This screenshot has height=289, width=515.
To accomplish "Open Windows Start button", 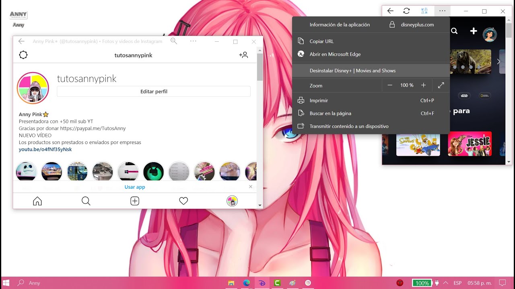I will (6, 283).
